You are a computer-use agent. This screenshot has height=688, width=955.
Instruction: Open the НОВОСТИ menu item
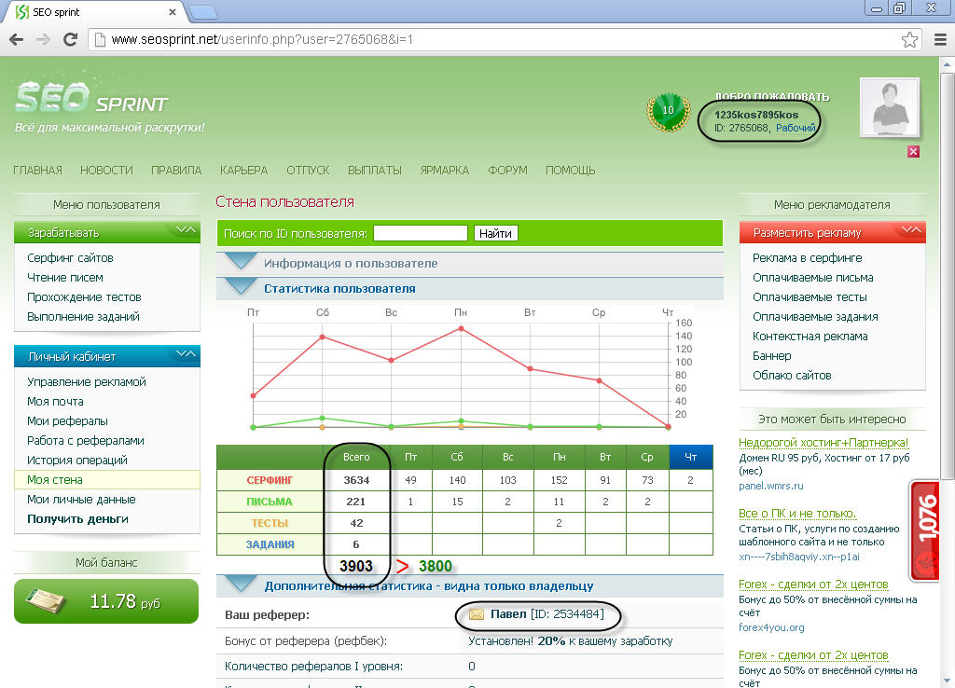coord(106,171)
